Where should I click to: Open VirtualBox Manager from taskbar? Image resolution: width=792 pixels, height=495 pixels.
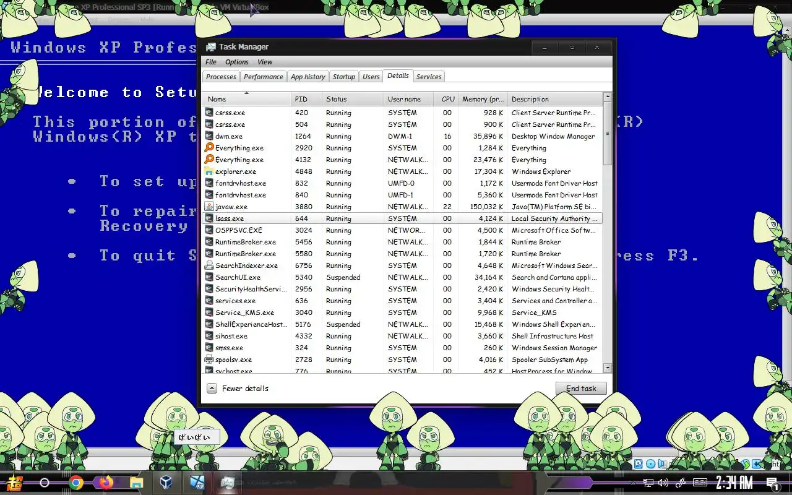[x=166, y=483]
